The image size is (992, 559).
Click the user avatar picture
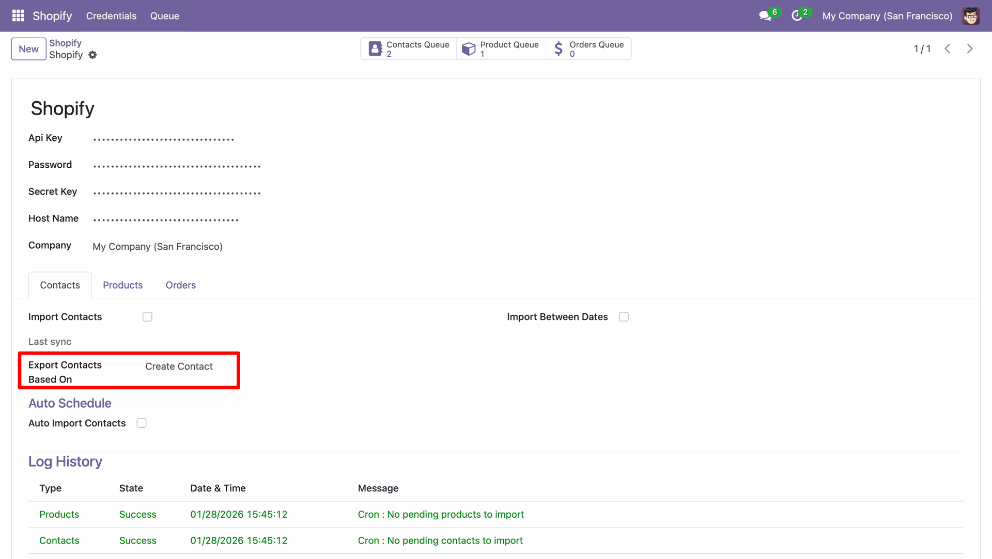coord(970,16)
